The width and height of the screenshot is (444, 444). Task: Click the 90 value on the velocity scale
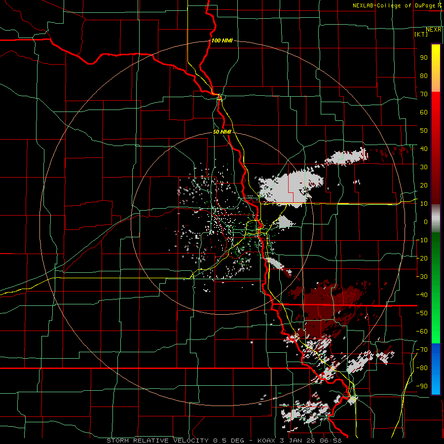click(424, 58)
